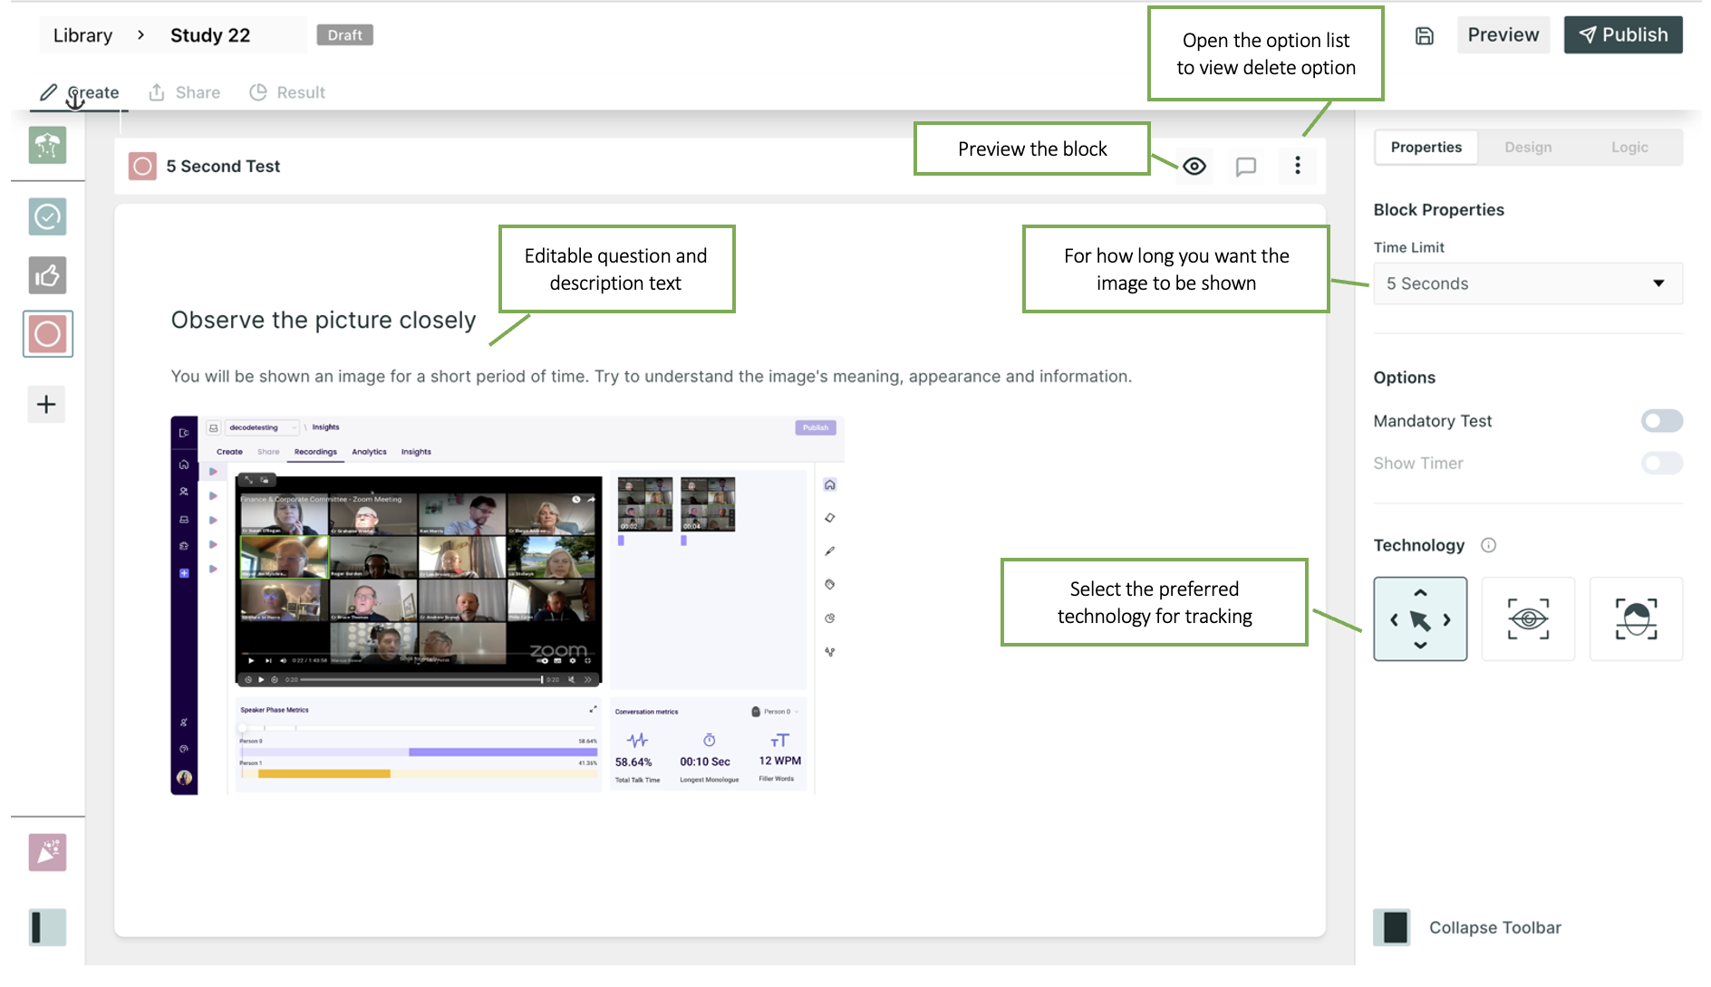Click the save icon near Preview

[x=1425, y=35]
